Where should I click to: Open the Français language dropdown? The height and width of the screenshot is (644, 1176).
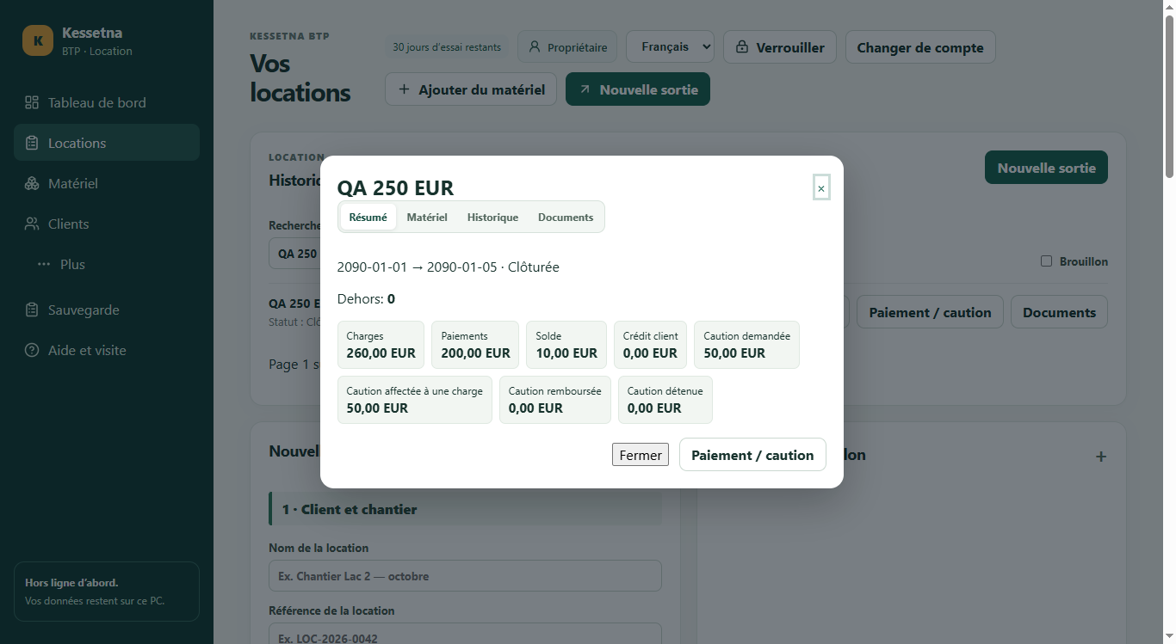coord(670,46)
